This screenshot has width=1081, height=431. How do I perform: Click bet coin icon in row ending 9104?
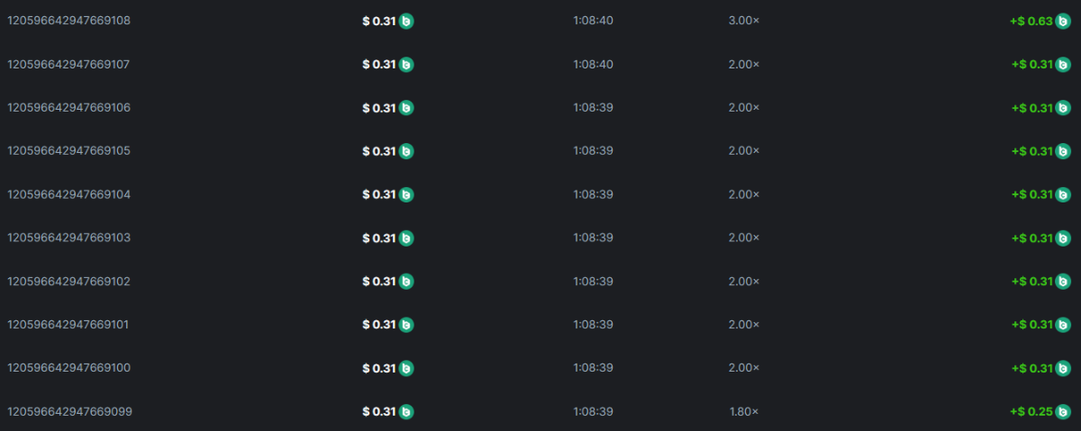click(x=406, y=194)
